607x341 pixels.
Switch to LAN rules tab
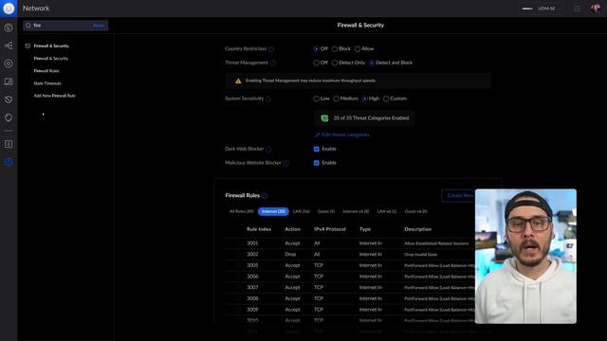coord(302,211)
